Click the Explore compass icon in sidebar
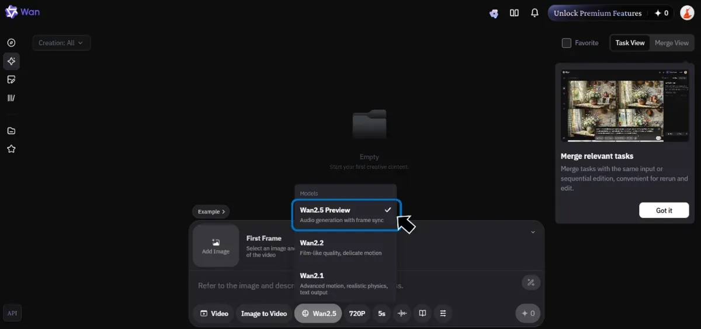This screenshot has width=701, height=329. 11,43
